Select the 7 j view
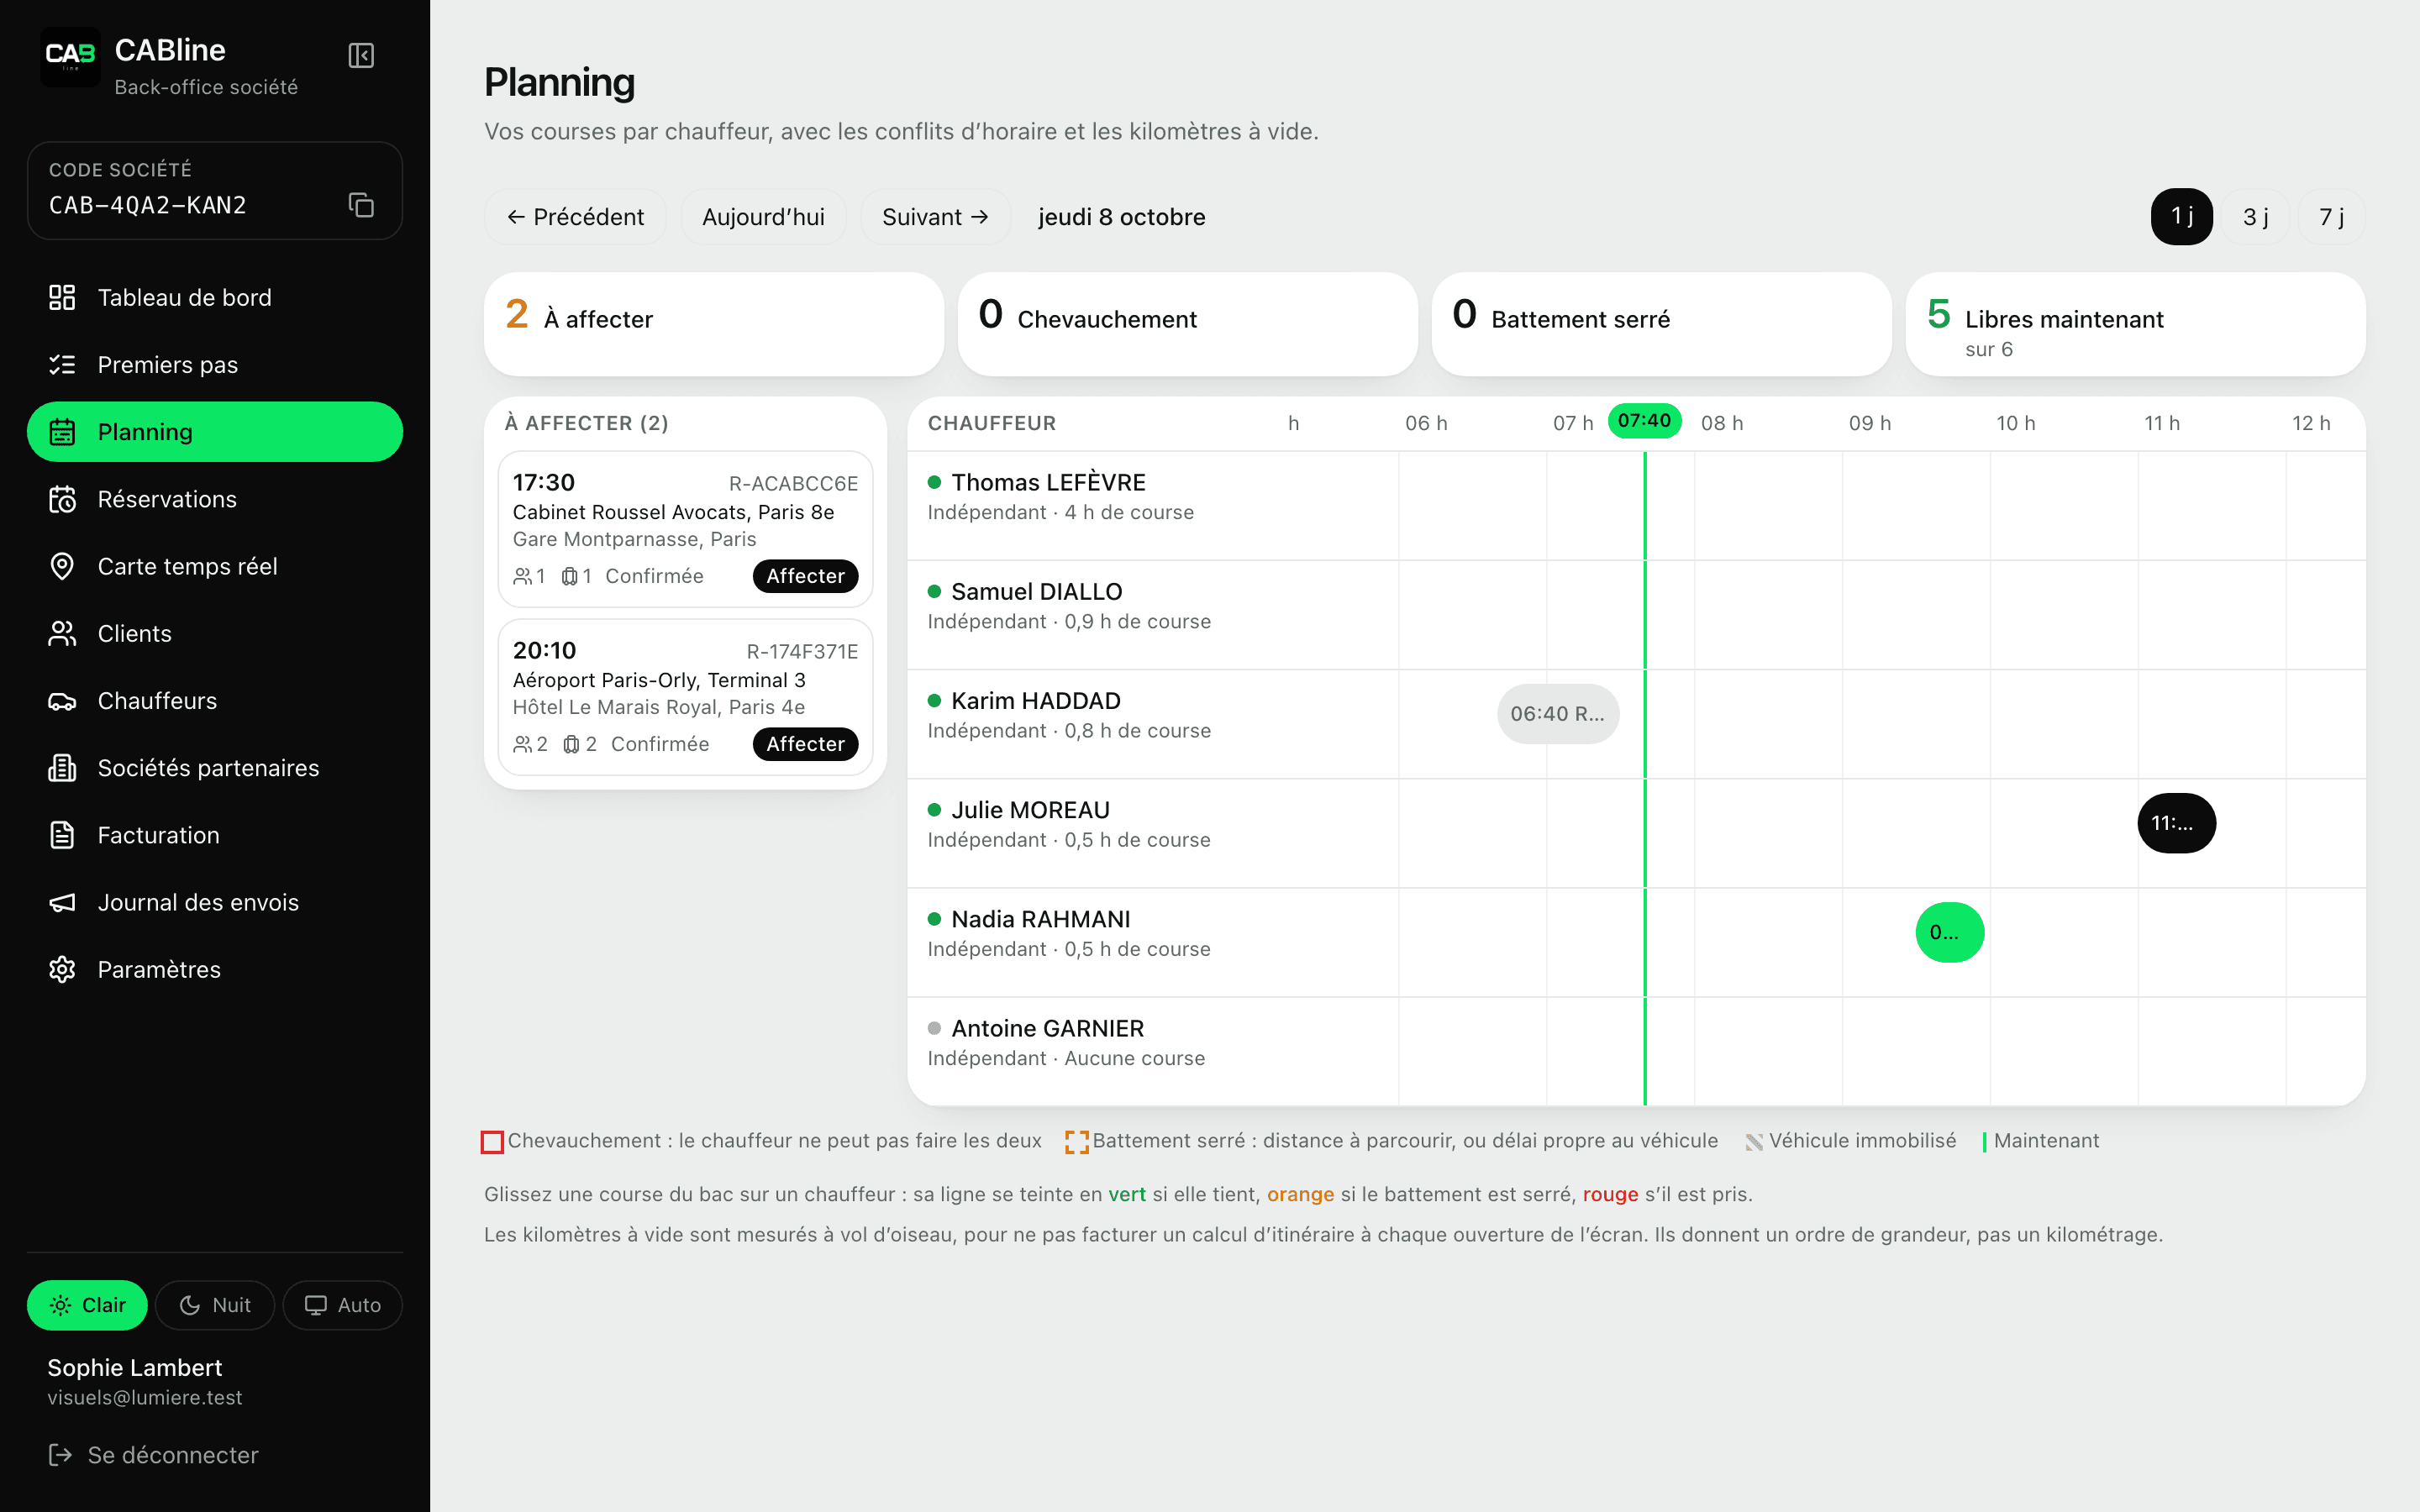The width and height of the screenshot is (2420, 1512). pyautogui.click(x=2331, y=217)
